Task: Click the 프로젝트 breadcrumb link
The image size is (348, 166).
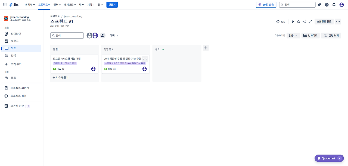Action: pyautogui.click(x=55, y=16)
